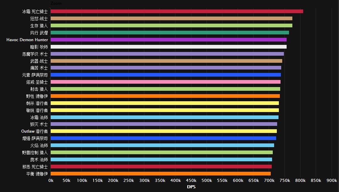This screenshot has height=192, width=339.
Task: Click the 武器 战士 label
Action: point(39,61)
